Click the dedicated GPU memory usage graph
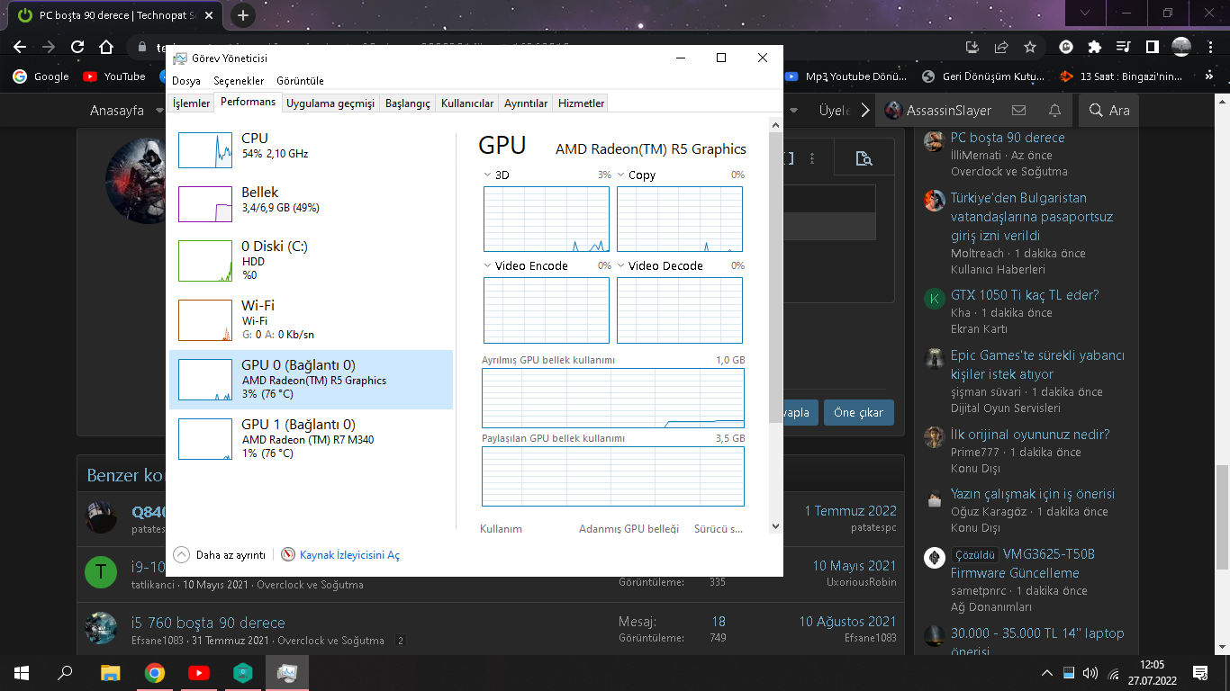This screenshot has width=1230, height=691. 613,398
